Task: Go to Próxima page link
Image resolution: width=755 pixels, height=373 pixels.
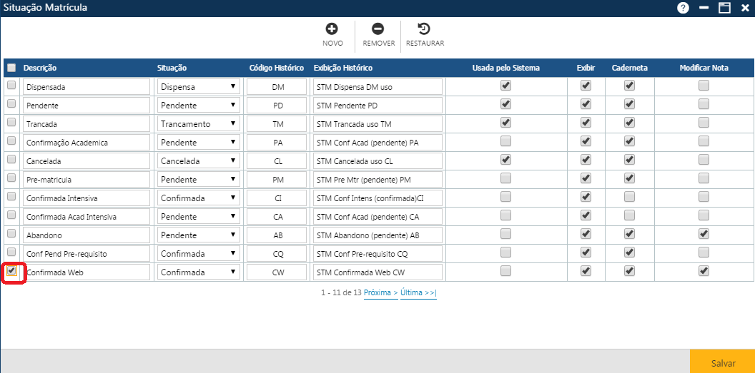Action: tap(380, 292)
